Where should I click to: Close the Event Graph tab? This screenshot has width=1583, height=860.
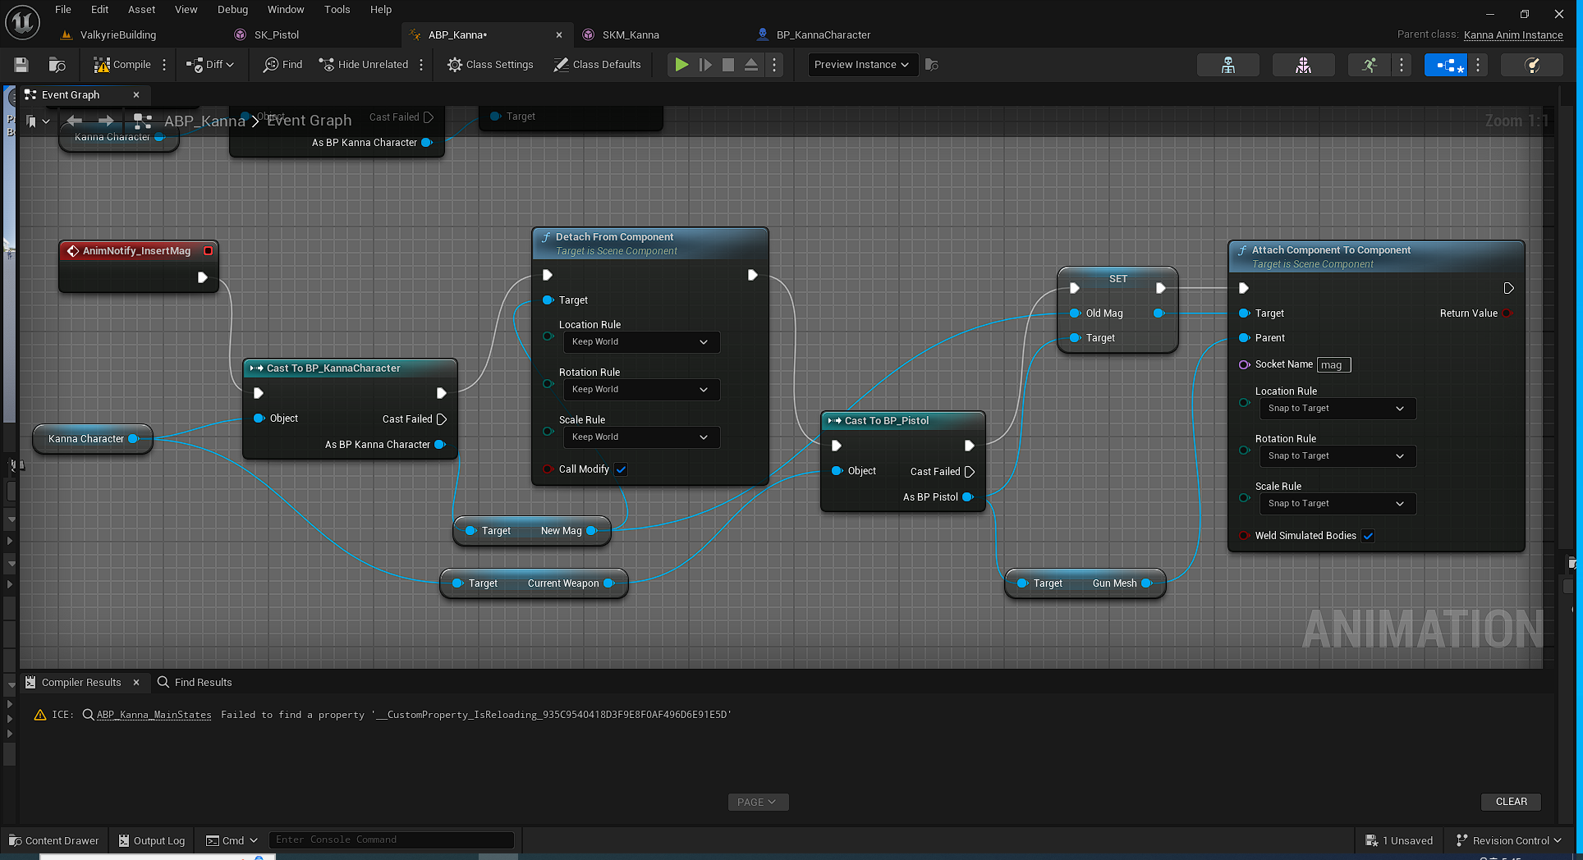click(x=136, y=95)
